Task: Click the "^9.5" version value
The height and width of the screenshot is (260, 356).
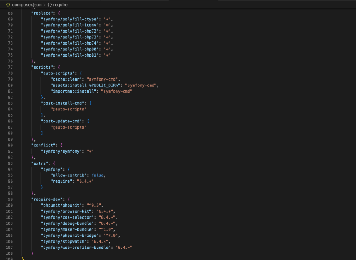Action: 94,205
